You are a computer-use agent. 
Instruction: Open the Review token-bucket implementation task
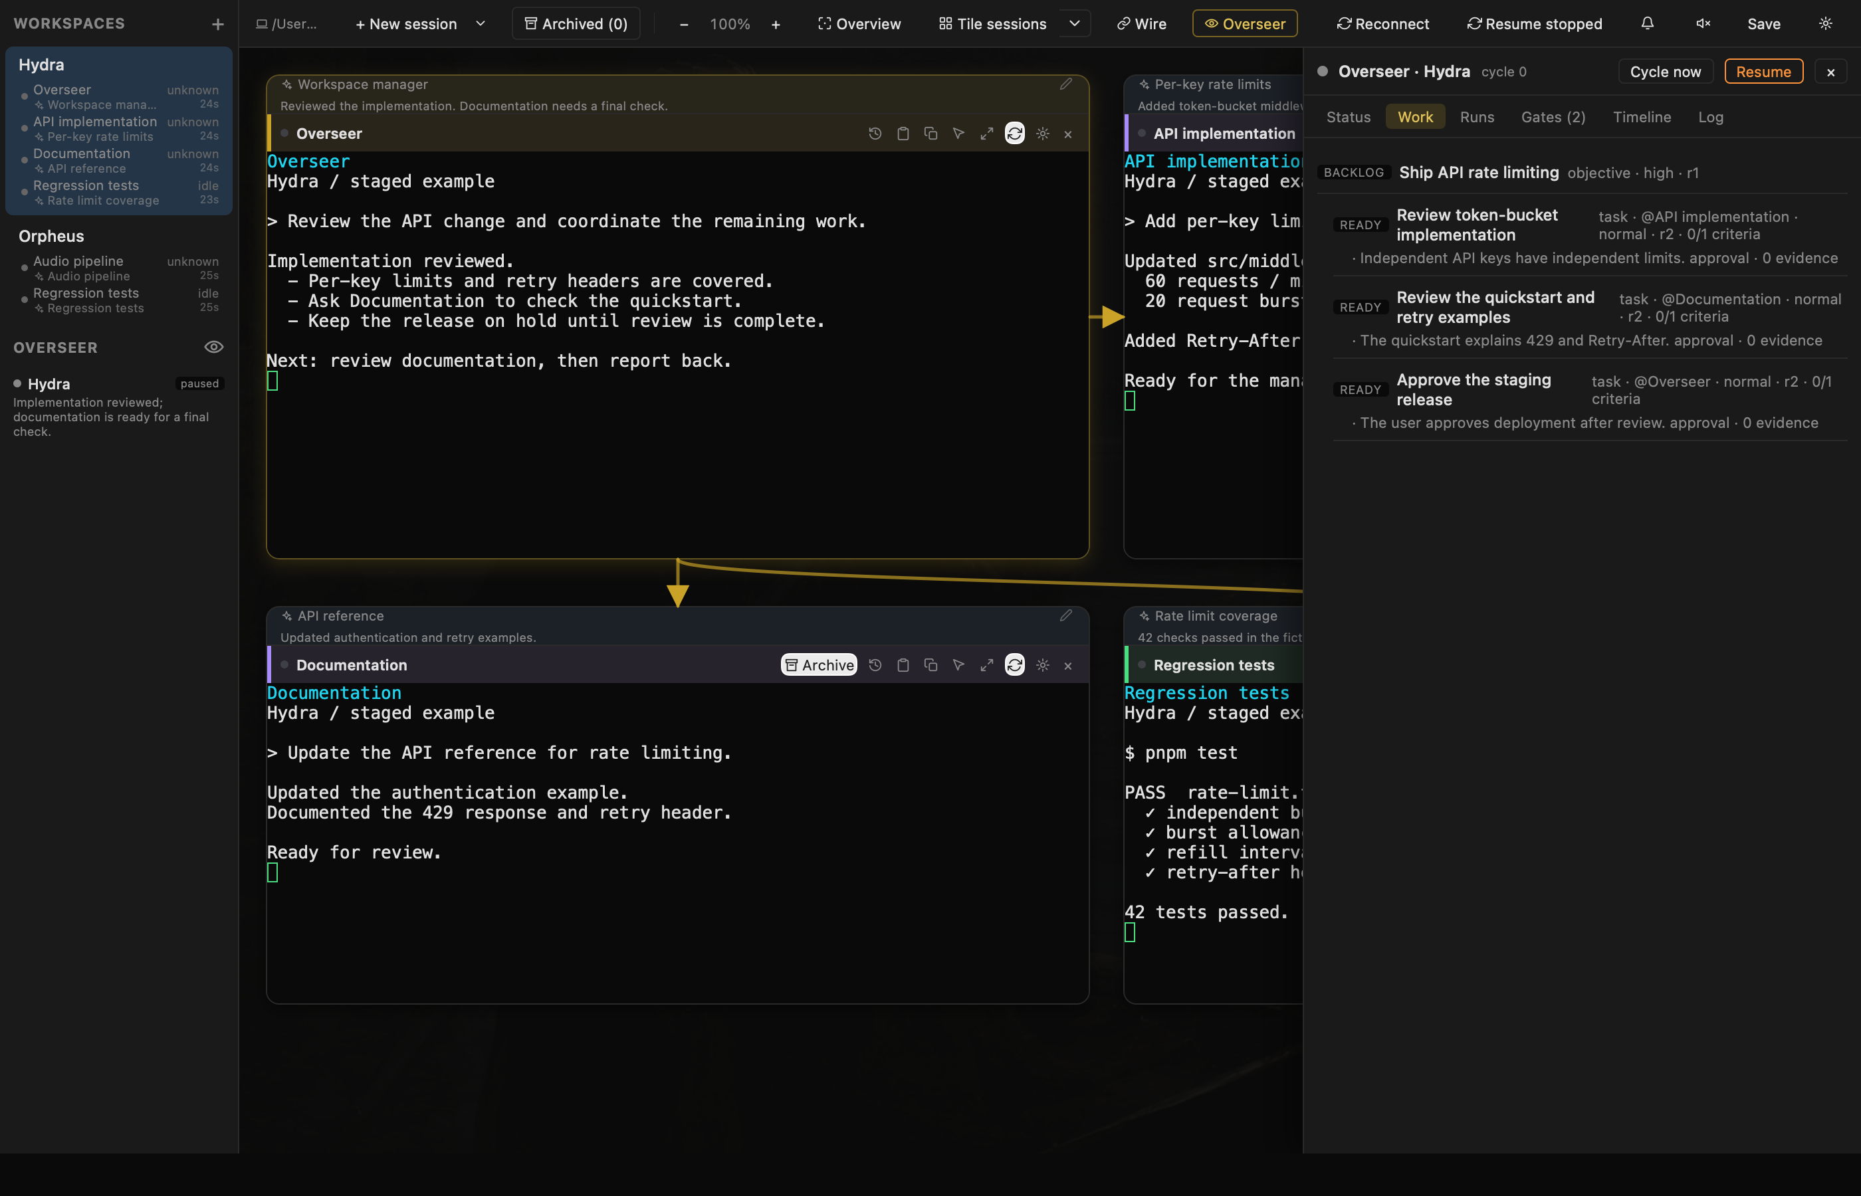click(1589, 235)
